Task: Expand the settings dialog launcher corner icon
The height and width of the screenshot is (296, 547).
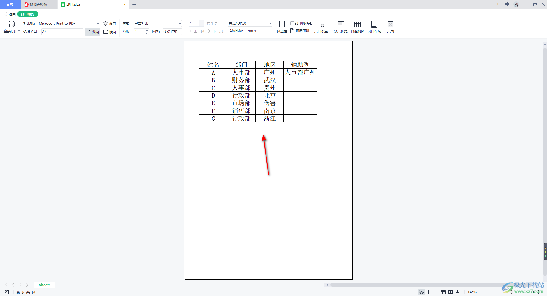Action: pyautogui.click(x=117, y=36)
